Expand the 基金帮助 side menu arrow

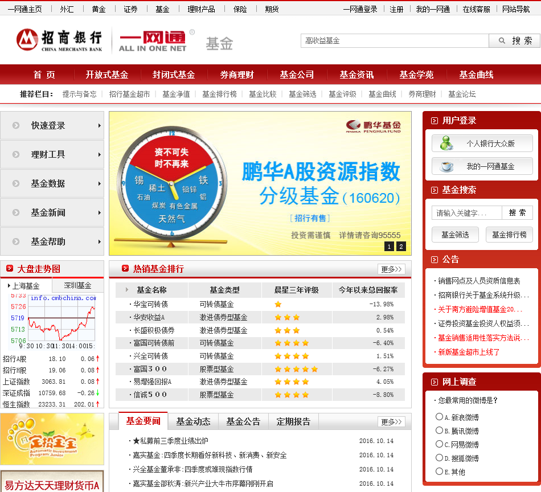[99, 241]
